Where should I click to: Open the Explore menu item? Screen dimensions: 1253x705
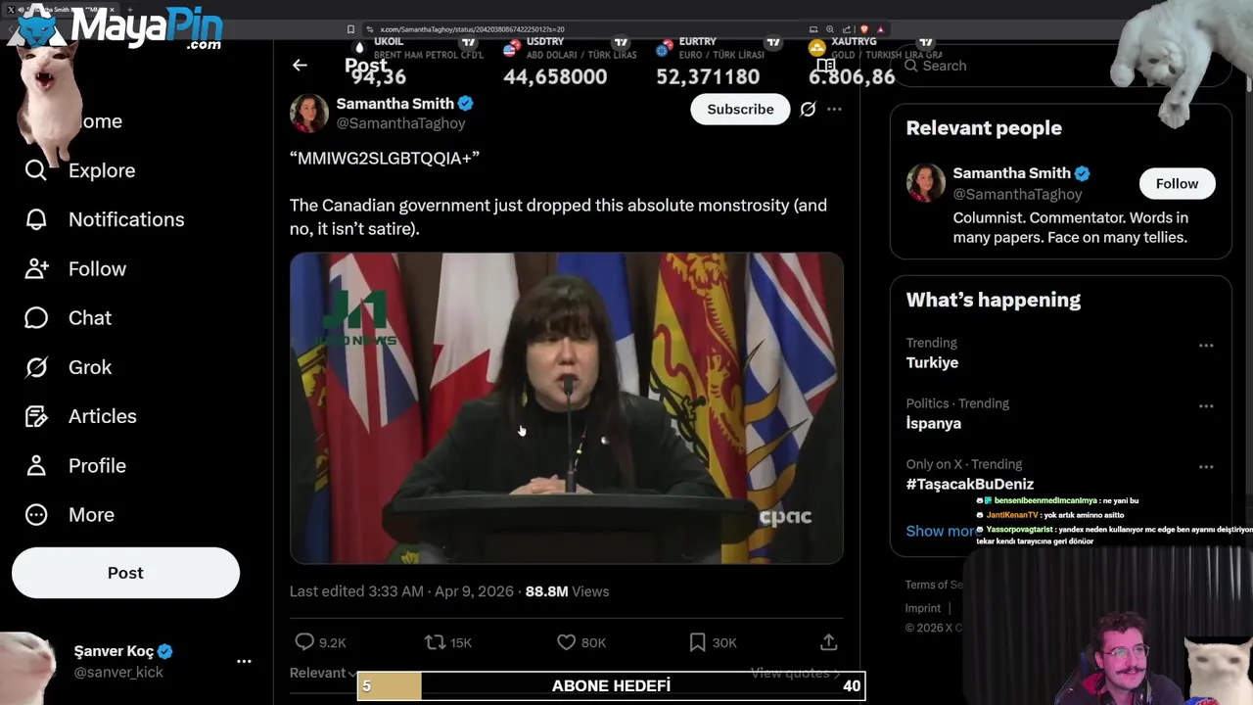point(102,170)
